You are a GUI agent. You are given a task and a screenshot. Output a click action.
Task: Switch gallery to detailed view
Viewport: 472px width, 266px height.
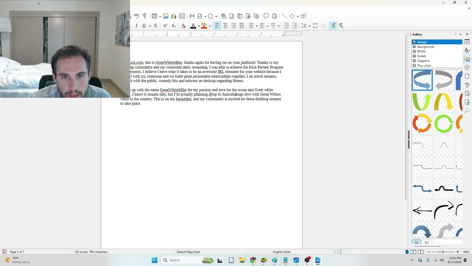[427, 243]
